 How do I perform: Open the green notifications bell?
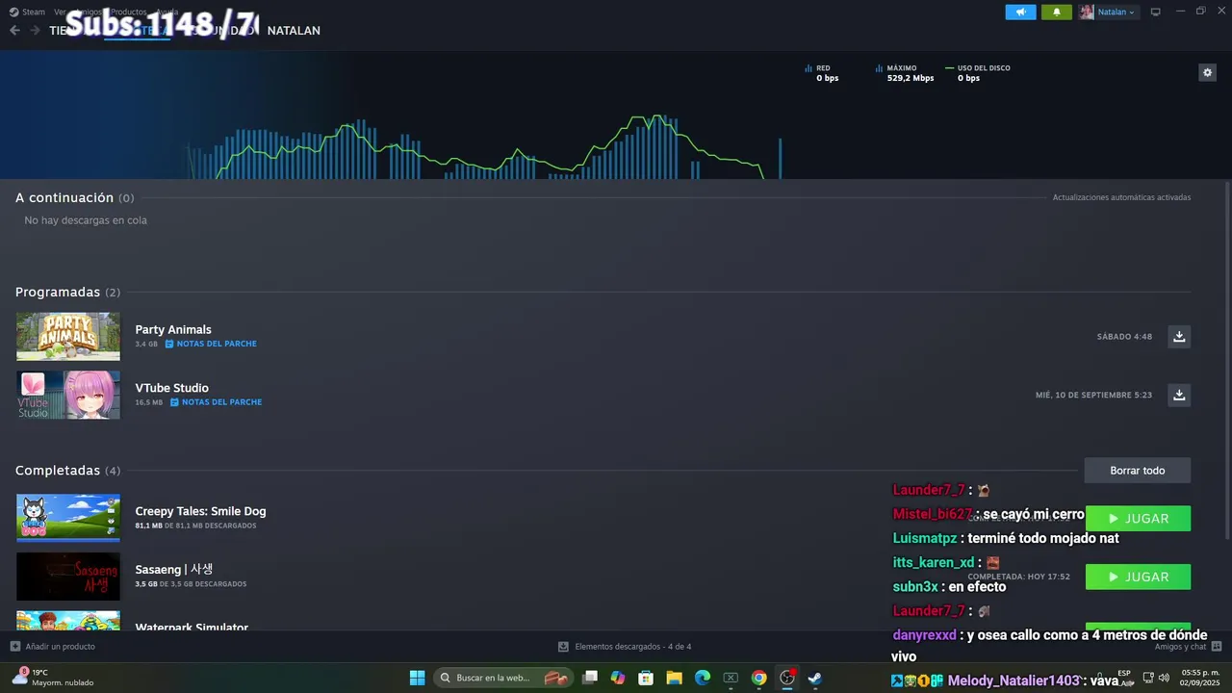point(1056,12)
